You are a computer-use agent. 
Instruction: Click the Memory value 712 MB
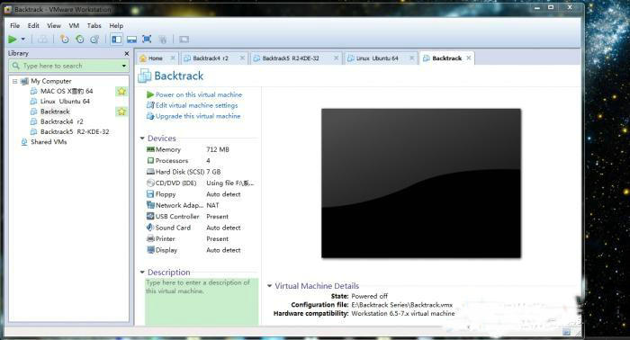(x=218, y=149)
